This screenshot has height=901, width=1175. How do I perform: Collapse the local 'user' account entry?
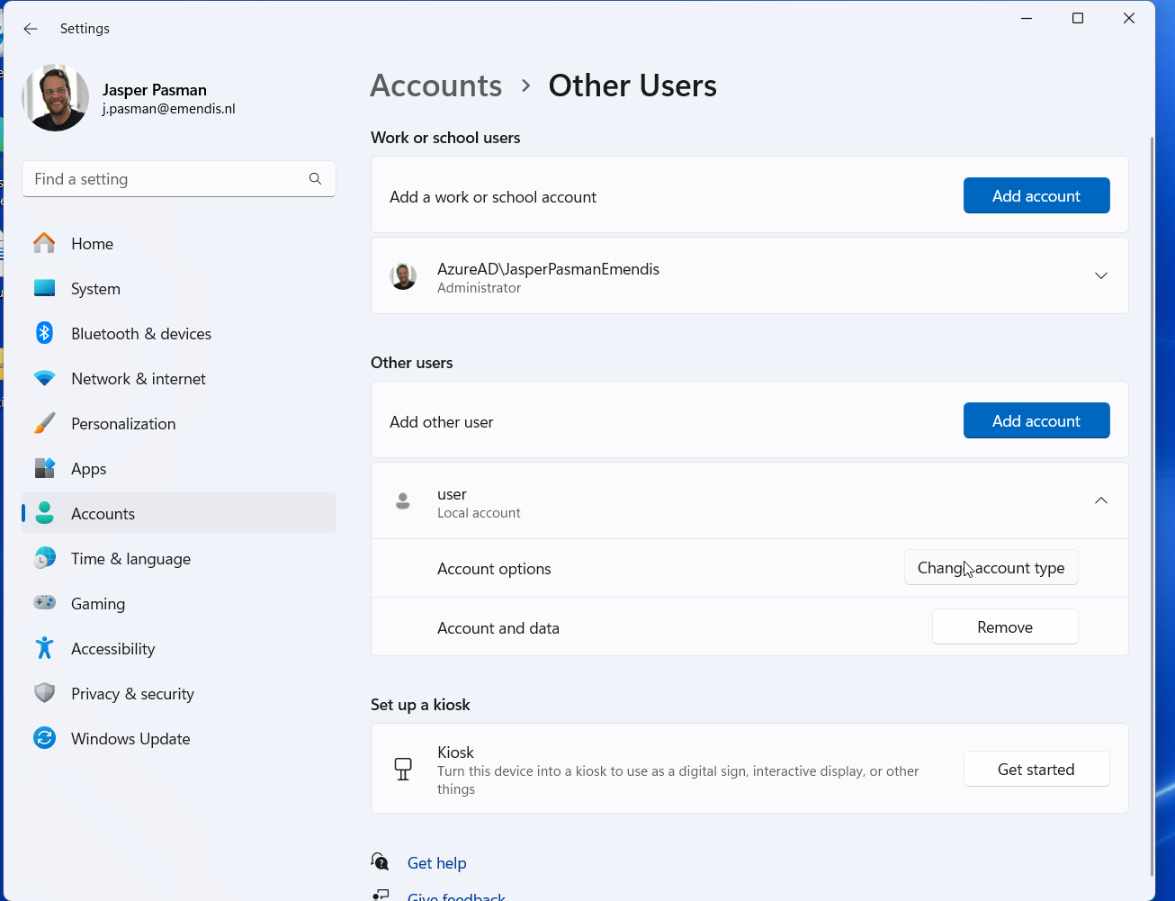[x=1100, y=500]
